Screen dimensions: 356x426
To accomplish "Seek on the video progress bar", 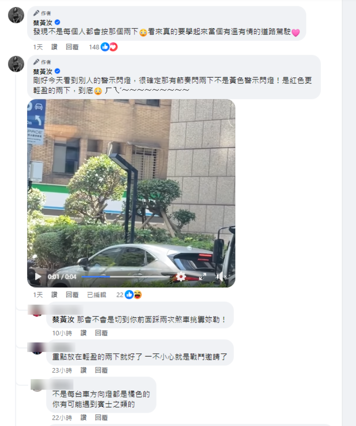I will pyautogui.click(x=126, y=277).
